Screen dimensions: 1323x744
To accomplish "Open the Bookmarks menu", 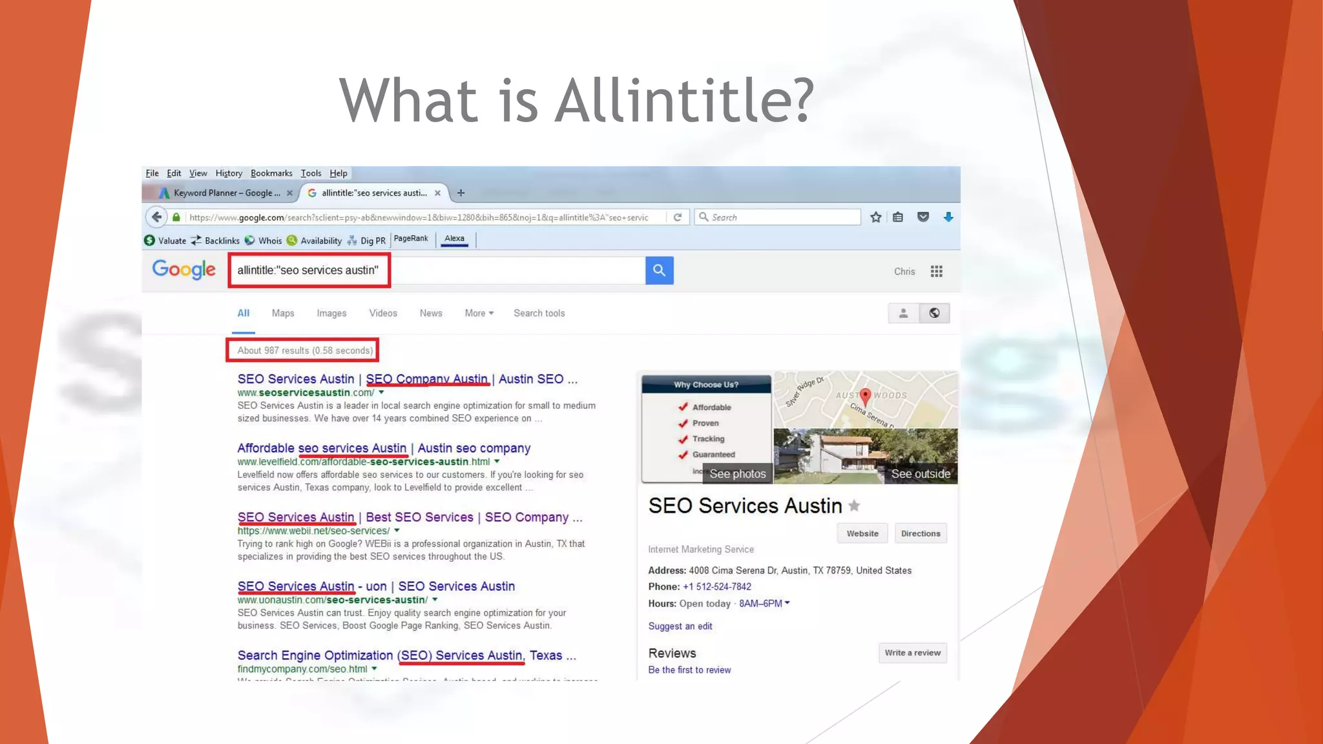I will tap(271, 173).
